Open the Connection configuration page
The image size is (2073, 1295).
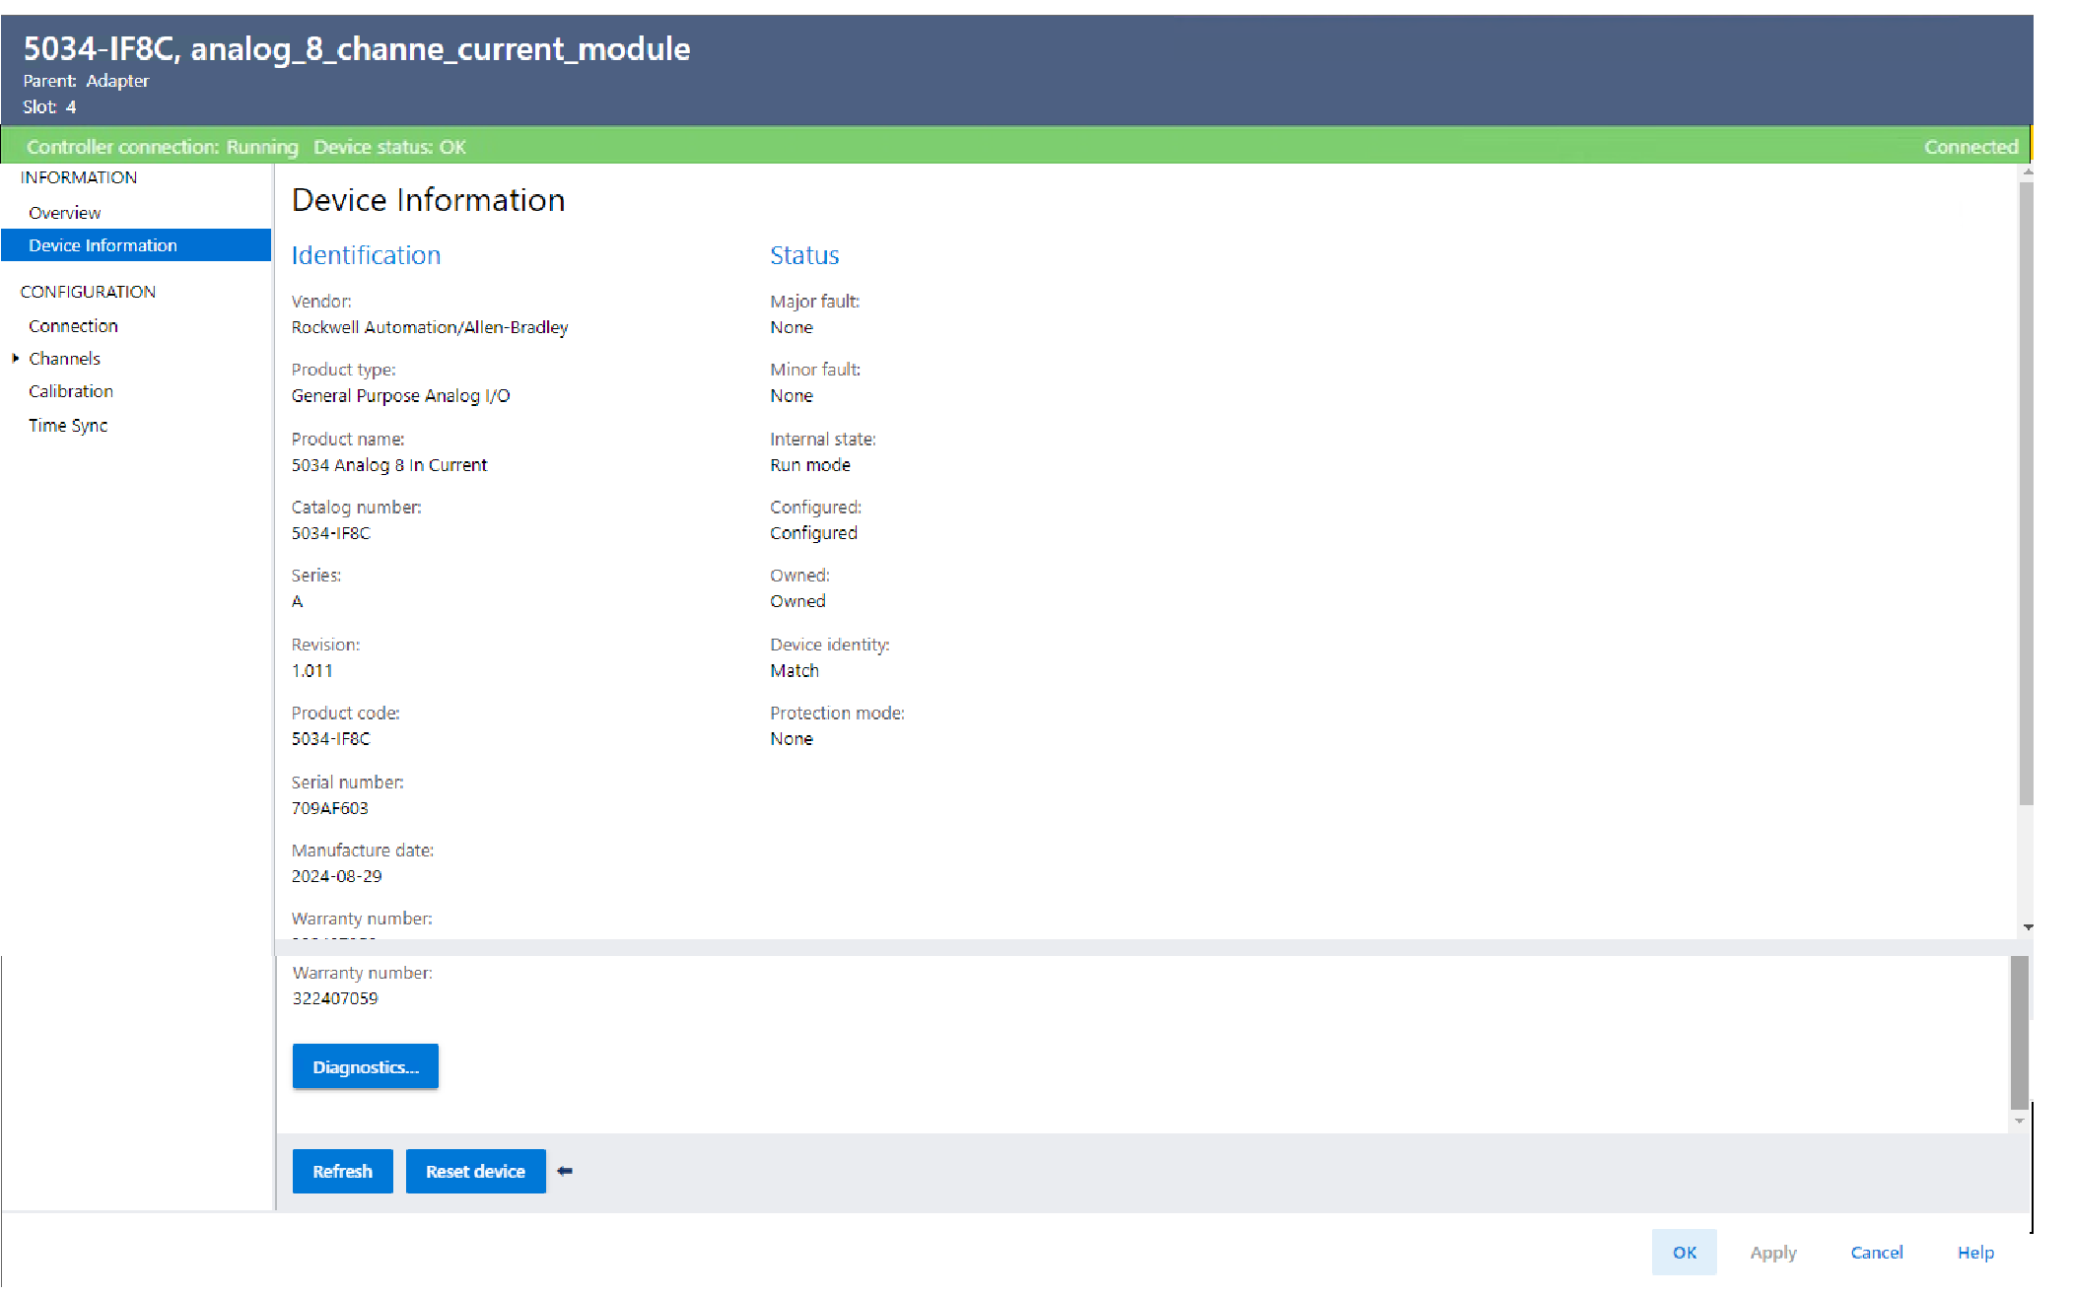point(73,326)
